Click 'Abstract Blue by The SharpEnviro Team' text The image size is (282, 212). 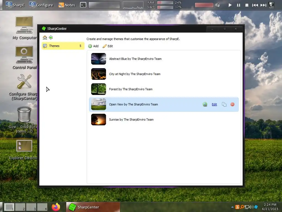click(135, 59)
